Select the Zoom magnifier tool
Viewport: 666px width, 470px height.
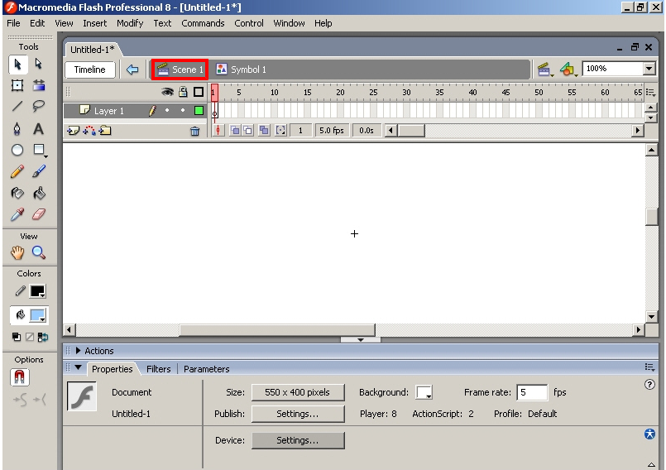pyautogui.click(x=39, y=253)
